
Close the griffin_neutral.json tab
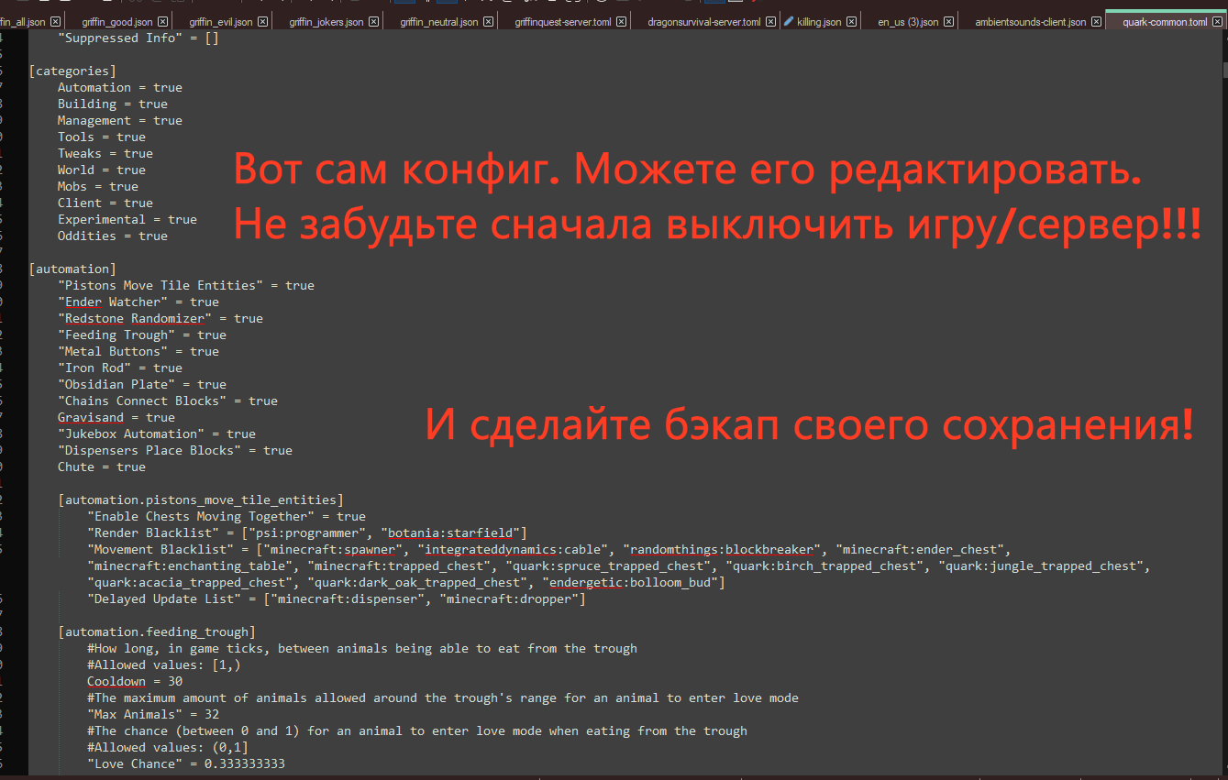(488, 21)
